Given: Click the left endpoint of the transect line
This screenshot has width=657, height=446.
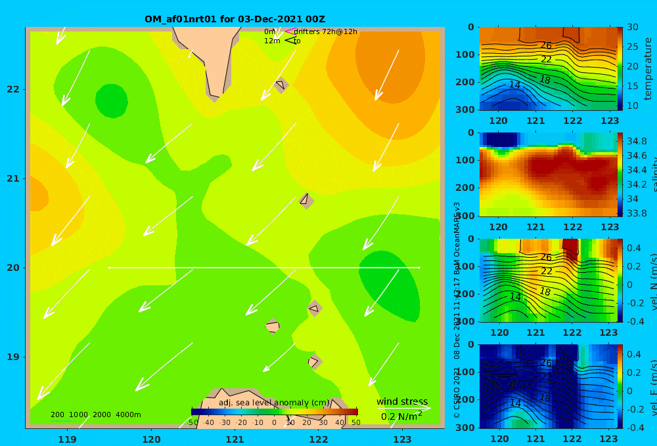Looking at the screenshot, I should [109, 268].
